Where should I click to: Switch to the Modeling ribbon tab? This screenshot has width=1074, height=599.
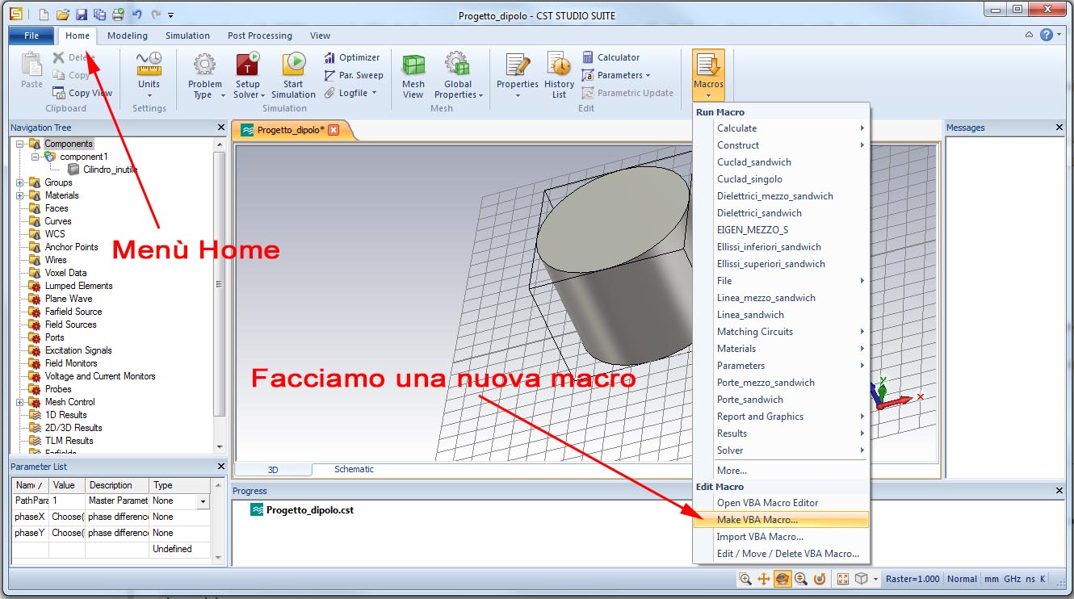128,36
